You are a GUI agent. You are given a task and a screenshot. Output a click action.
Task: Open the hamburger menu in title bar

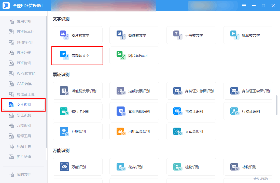244,6
